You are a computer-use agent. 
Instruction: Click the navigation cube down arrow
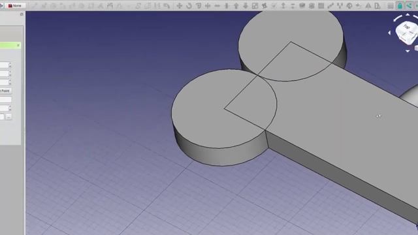(408, 51)
